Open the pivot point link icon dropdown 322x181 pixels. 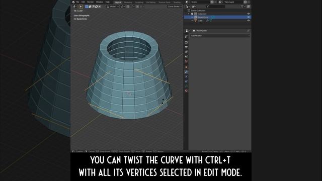[122, 7]
